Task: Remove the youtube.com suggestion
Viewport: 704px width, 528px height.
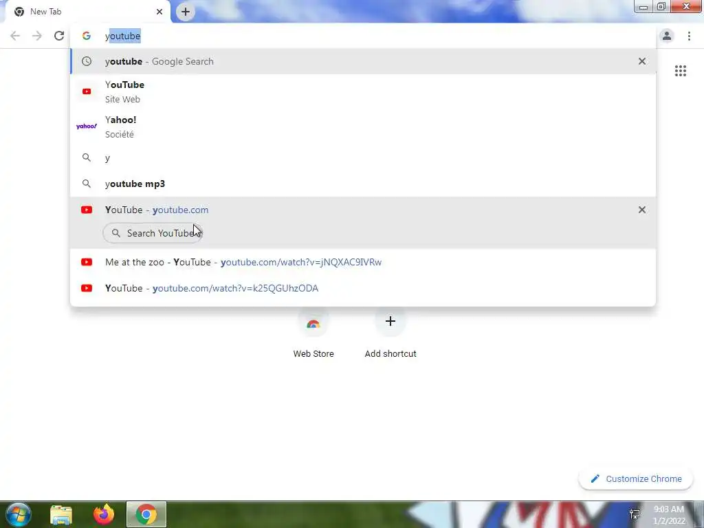Action: coord(642,210)
